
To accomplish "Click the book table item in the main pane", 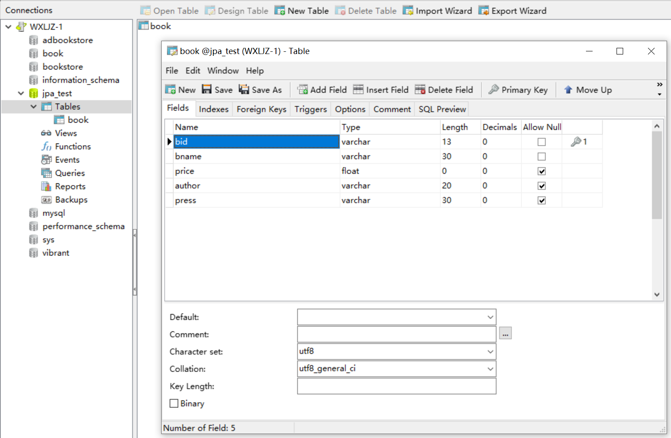I will [x=155, y=26].
